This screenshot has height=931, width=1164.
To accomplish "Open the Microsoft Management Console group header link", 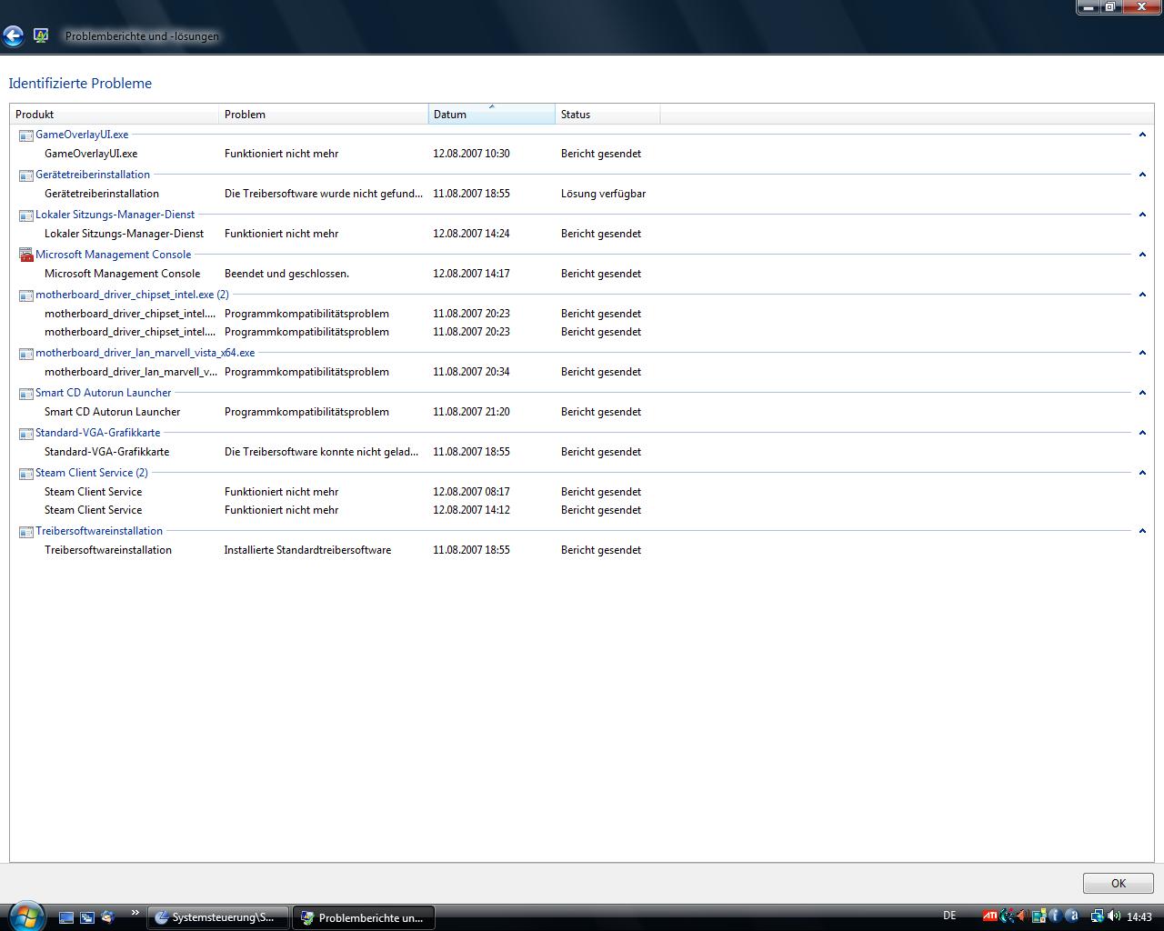I will pyautogui.click(x=113, y=255).
